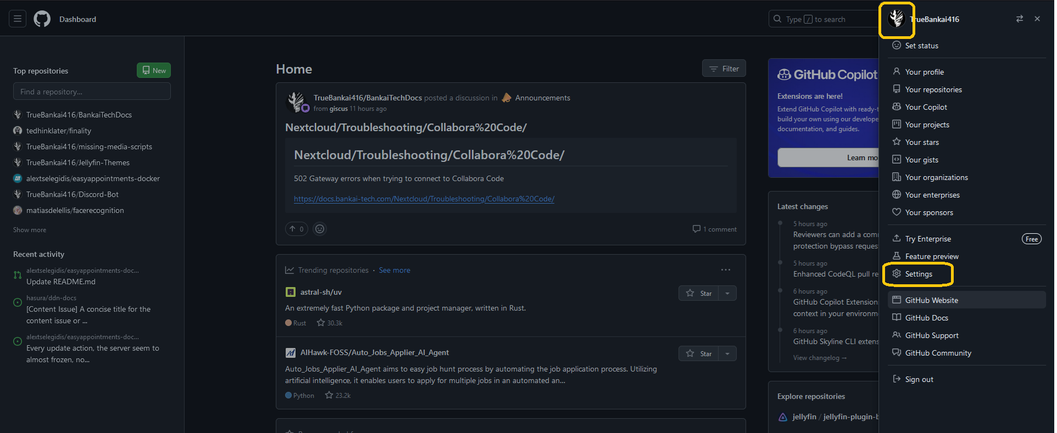Image resolution: width=1057 pixels, height=433 pixels.
Task: Click the Your projects board icon
Action: point(897,125)
